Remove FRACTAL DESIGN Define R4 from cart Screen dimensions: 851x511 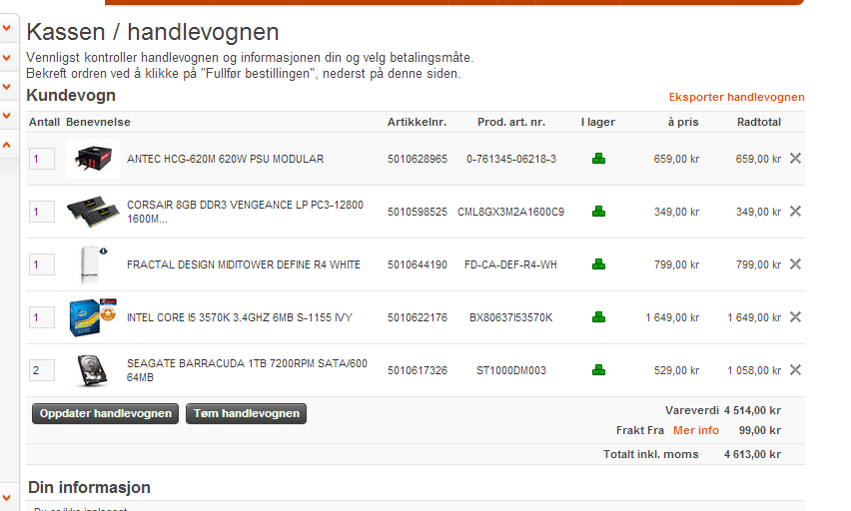pyautogui.click(x=795, y=264)
